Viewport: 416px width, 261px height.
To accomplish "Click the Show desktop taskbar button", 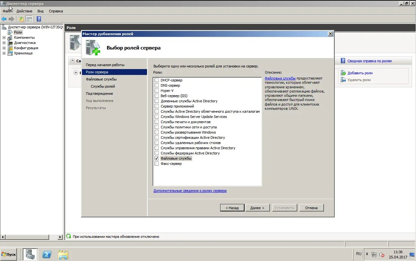I will point(412,254).
